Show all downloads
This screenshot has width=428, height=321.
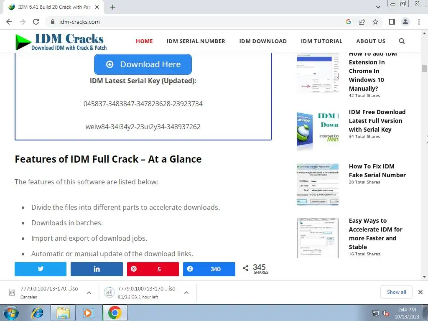point(396,292)
